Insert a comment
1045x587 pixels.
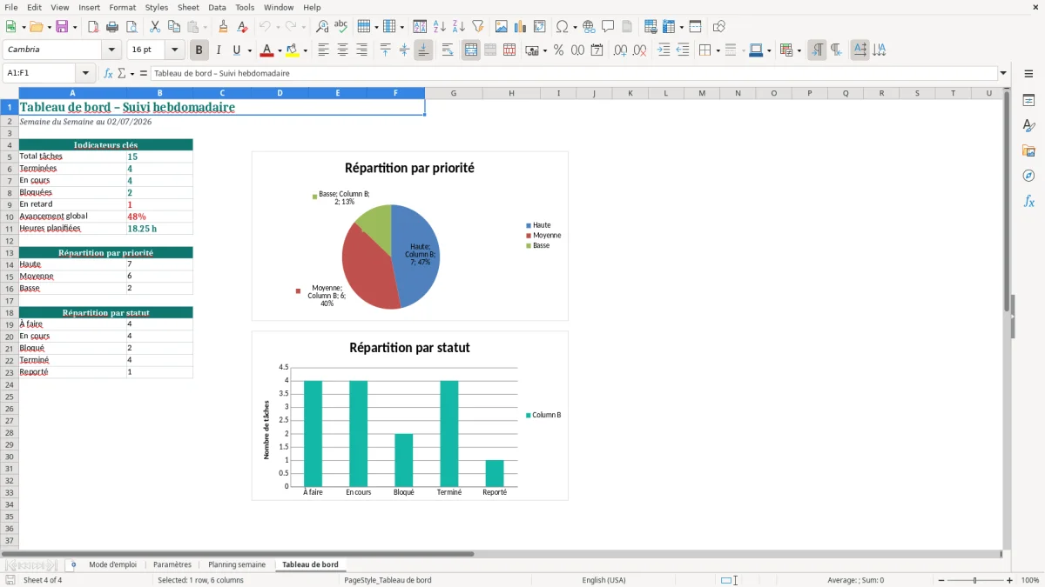point(609,27)
